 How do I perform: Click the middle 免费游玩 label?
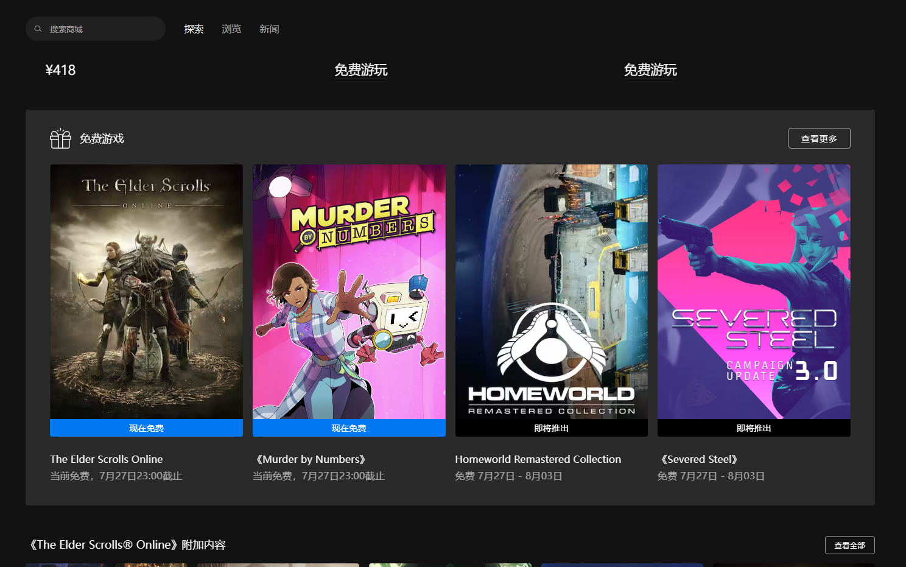[361, 70]
